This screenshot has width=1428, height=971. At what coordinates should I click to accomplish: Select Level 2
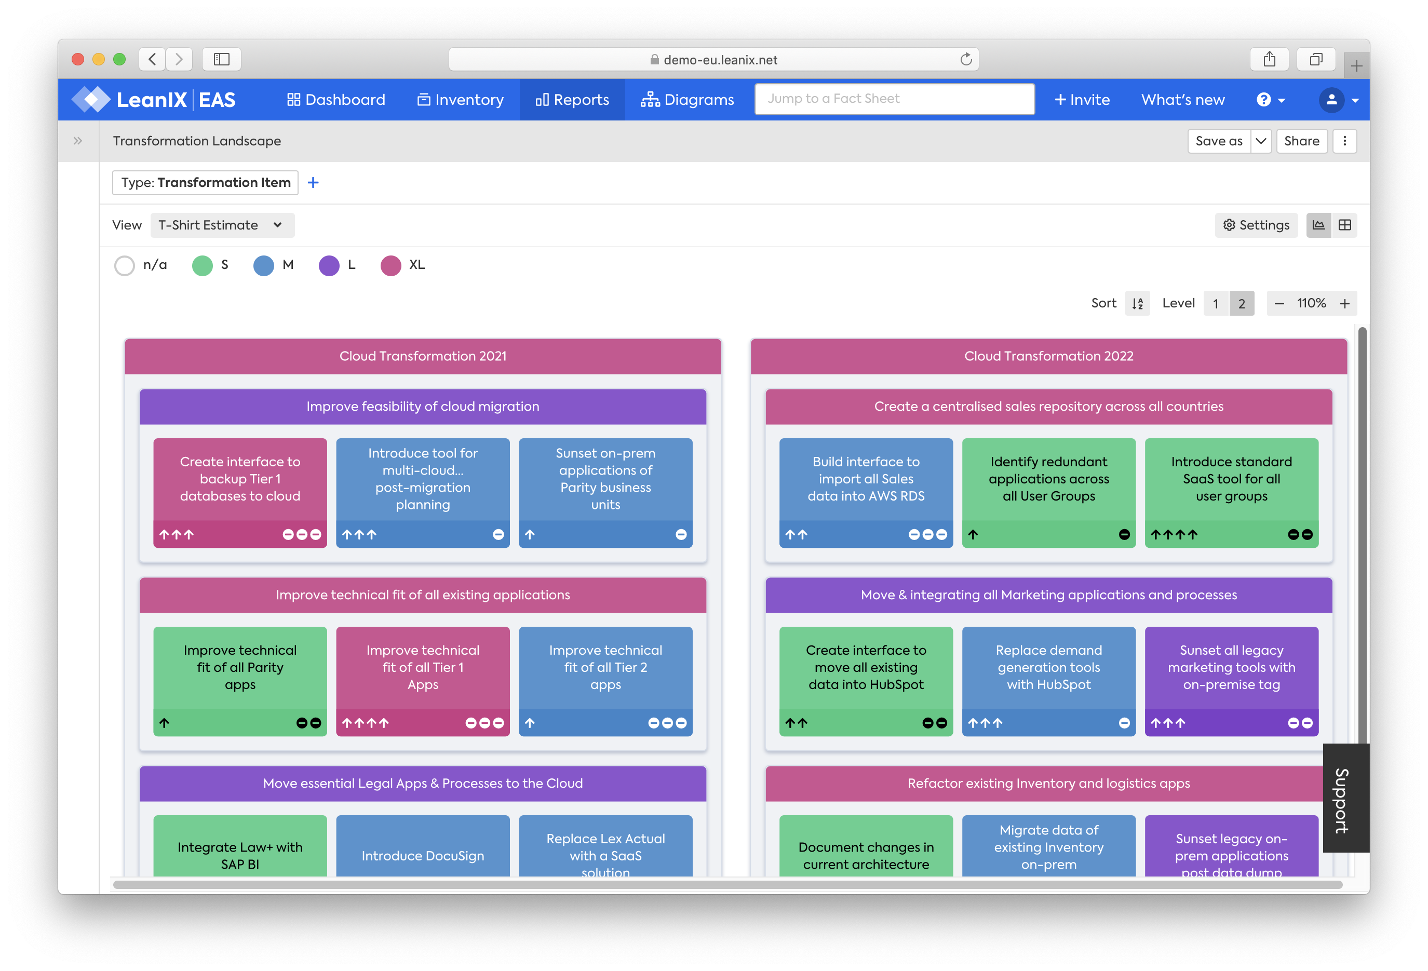[1242, 304]
